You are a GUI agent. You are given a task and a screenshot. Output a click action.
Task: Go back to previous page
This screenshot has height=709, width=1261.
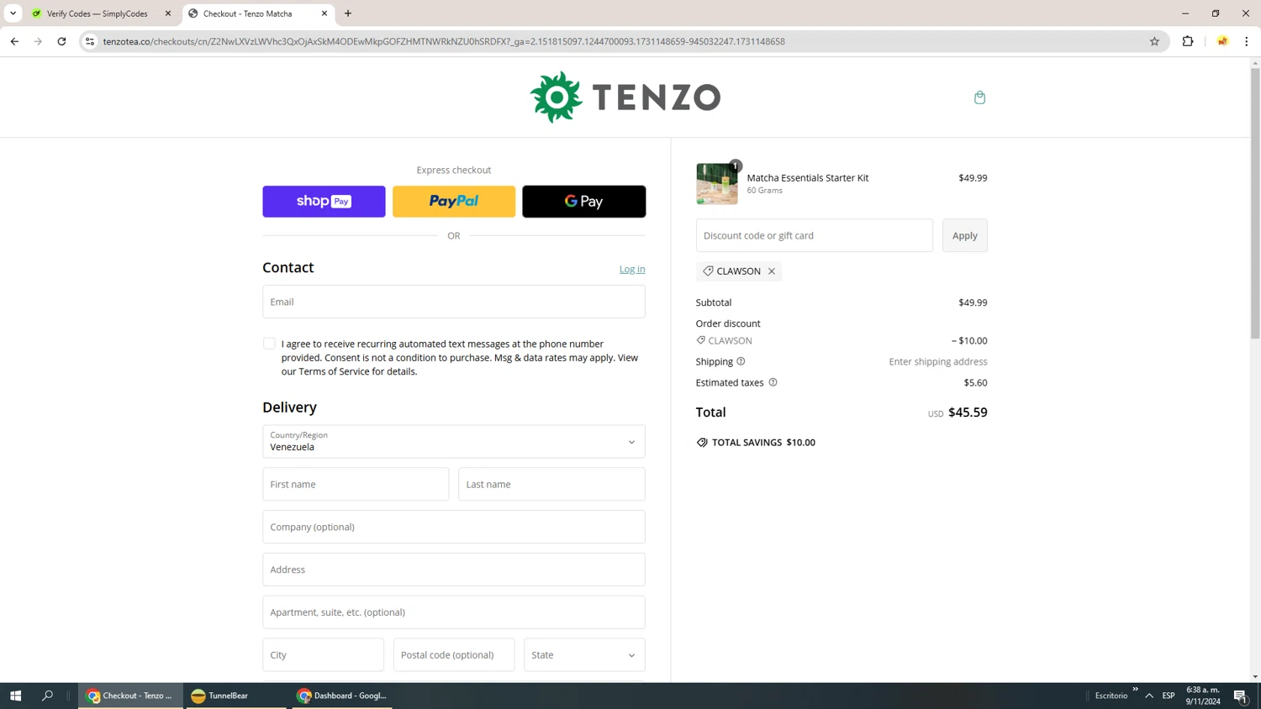(x=14, y=41)
